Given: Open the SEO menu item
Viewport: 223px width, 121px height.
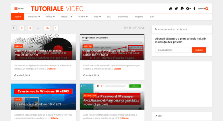Looking at the screenshot, I should (x=109, y=17).
